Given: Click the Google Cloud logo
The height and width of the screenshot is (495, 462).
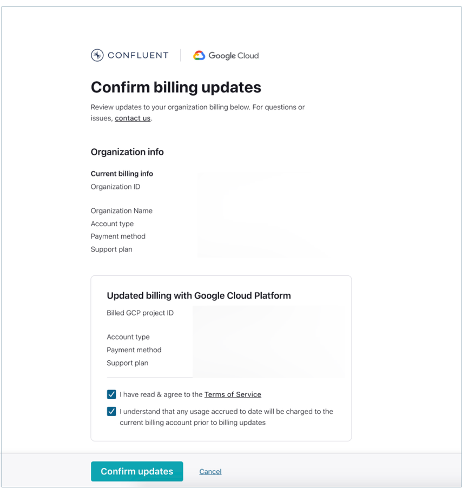Looking at the screenshot, I should point(226,55).
